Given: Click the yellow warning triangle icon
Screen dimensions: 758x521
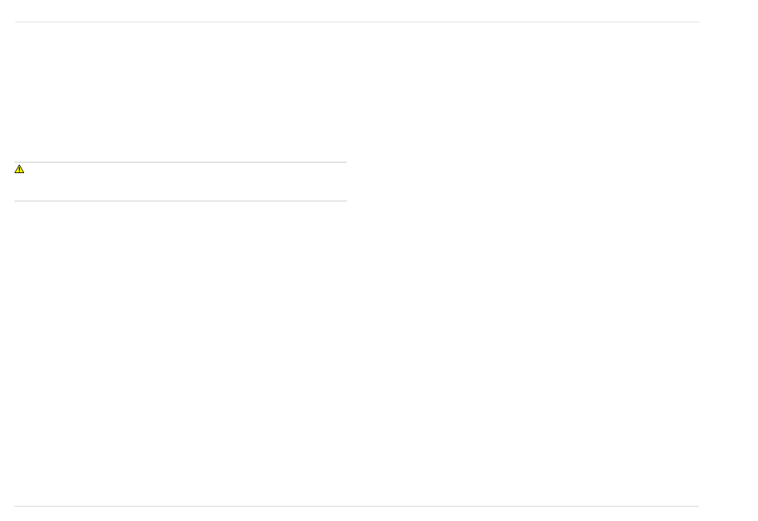Looking at the screenshot, I should 19,169.
